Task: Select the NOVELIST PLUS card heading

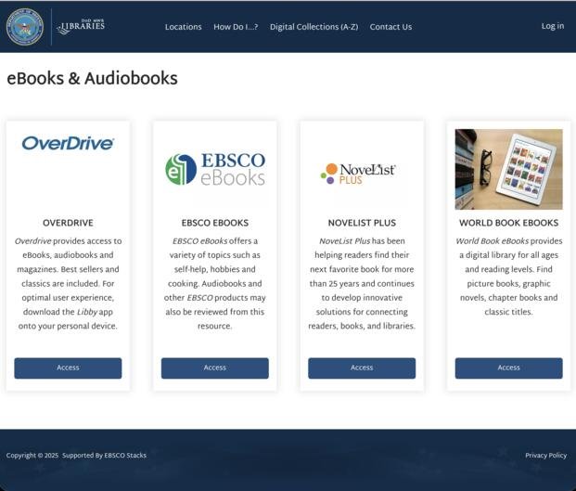Action: (x=362, y=223)
